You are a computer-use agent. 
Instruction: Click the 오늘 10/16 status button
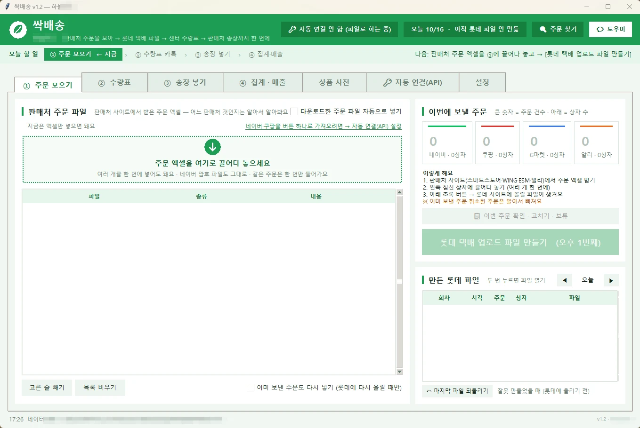465,29
